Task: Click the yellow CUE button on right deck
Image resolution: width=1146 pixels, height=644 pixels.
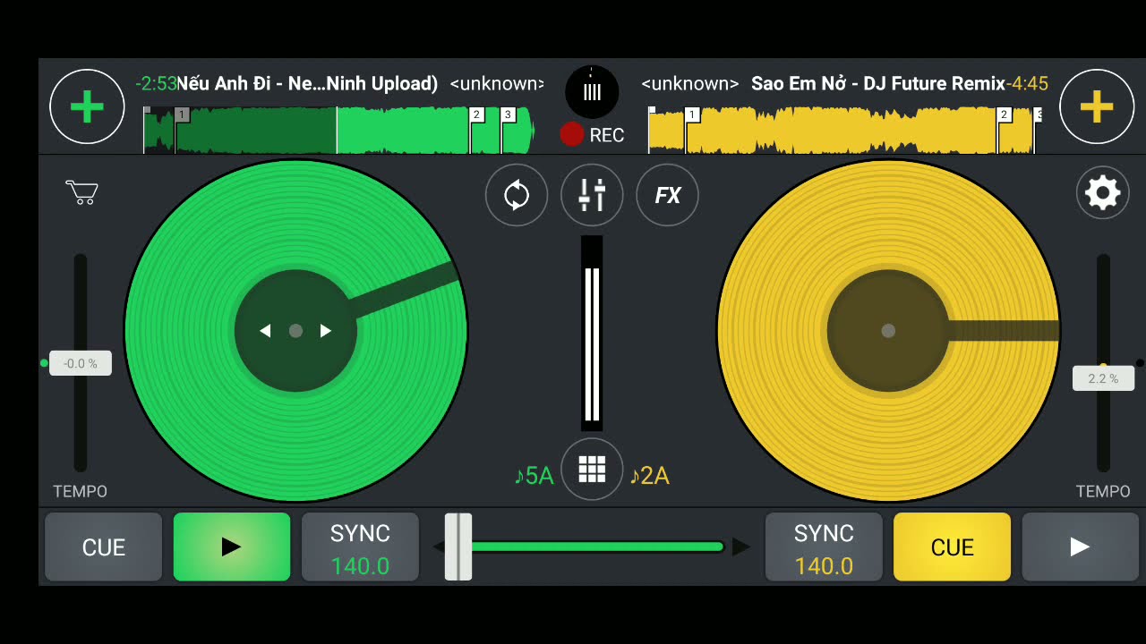Action: [x=952, y=547]
